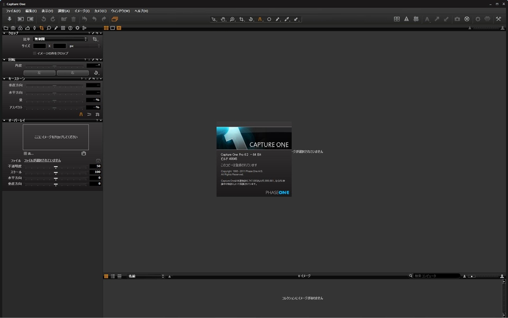Open the crossed tools customize icon
The height and width of the screenshot is (318, 508).
pos(499,19)
